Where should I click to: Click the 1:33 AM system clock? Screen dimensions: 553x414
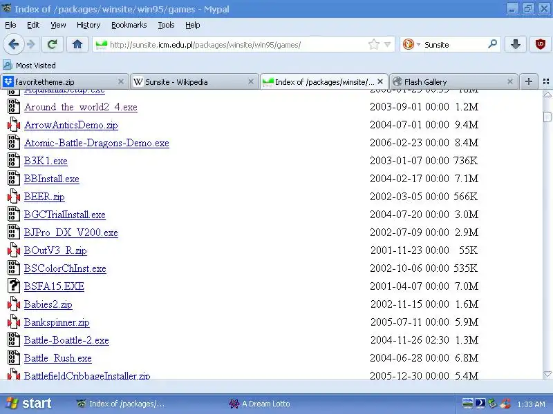531,404
